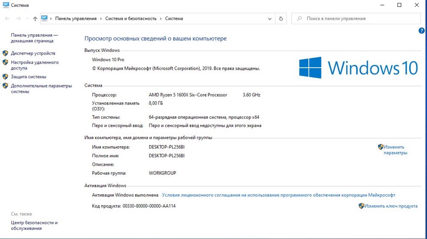
Task: Click the Back navigation arrow
Action: [7, 18]
